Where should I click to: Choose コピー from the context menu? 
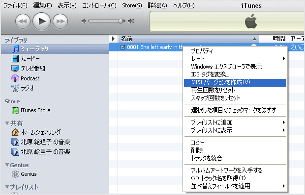[x=235, y=143]
